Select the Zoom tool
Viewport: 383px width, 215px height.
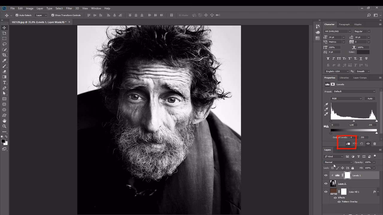point(4,126)
